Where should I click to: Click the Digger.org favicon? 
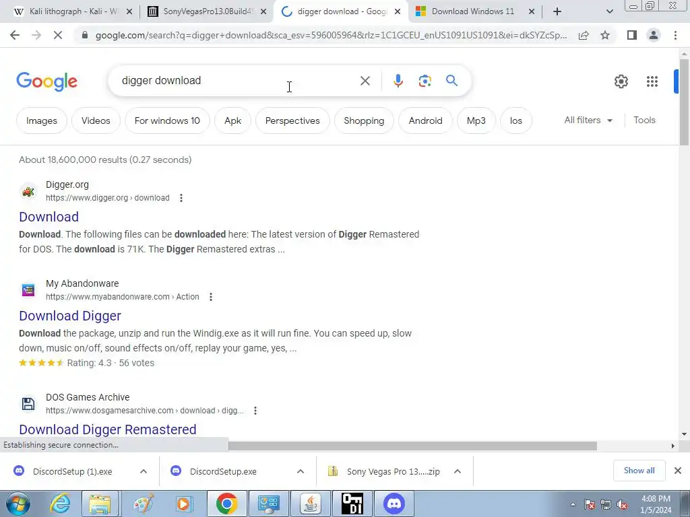click(x=28, y=192)
